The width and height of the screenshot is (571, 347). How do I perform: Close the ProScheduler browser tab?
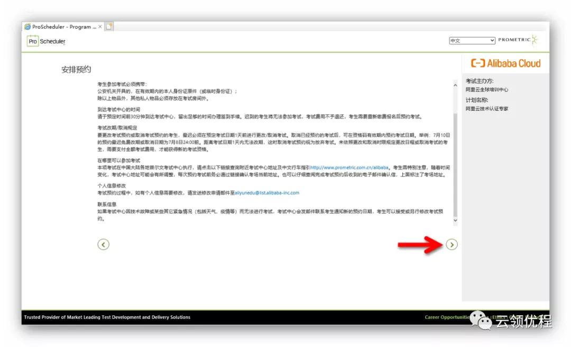click(100, 26)
